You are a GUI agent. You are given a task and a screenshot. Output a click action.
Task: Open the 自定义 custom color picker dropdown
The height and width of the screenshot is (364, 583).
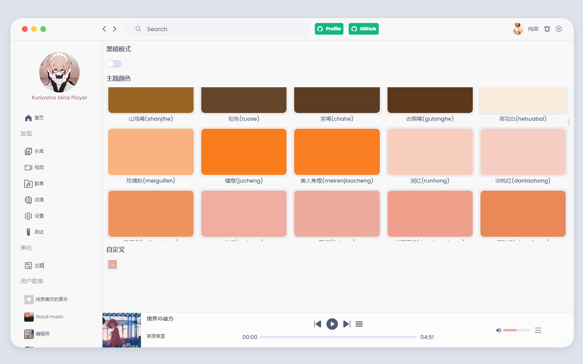coord(113,264)
